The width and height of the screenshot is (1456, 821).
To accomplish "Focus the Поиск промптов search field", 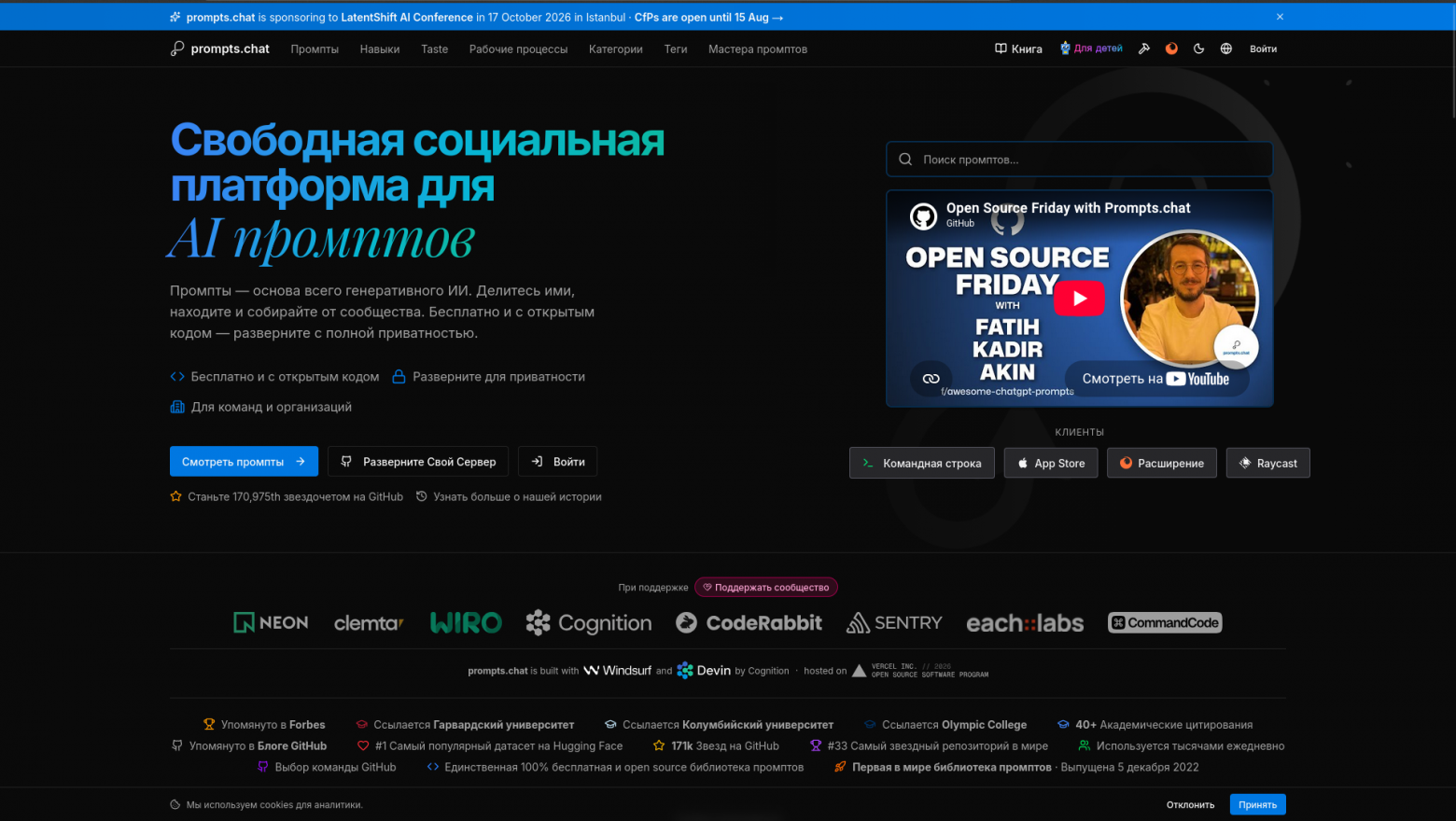I will [x=1079, y=160].
